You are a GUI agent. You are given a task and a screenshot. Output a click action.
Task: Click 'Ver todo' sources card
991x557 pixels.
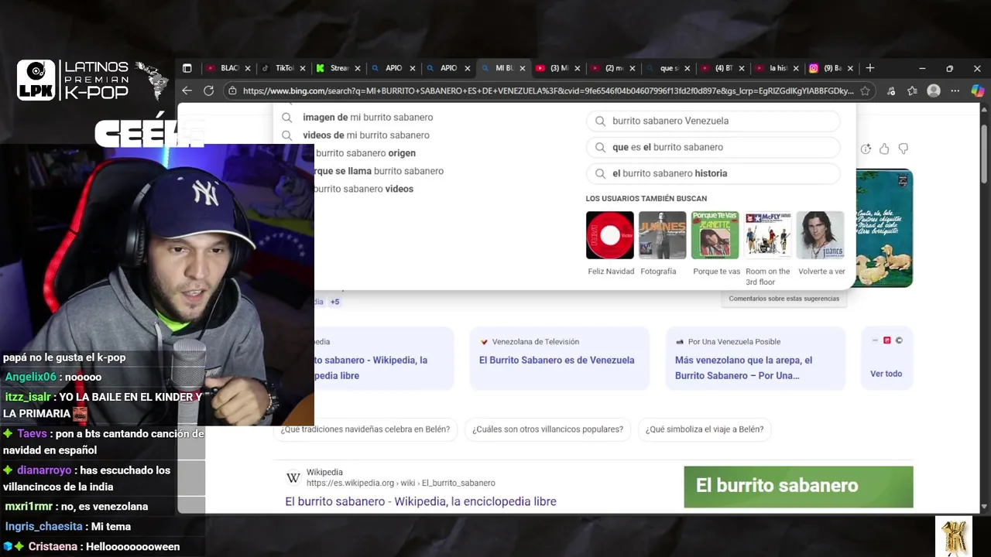pos(886,358)
